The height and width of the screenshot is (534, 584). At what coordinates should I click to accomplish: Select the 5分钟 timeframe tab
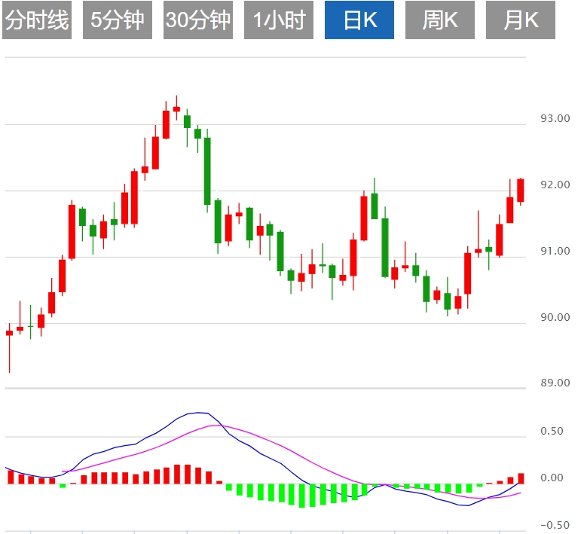[x=118, y=20]
